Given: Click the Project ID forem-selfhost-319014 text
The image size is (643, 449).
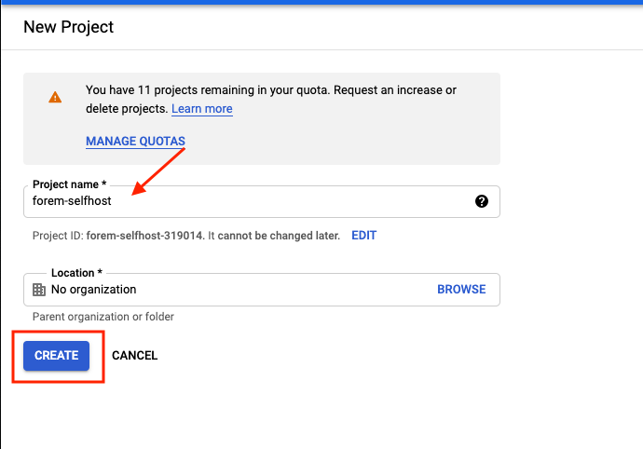Looking at the screenshot, I should click(144, 236).
